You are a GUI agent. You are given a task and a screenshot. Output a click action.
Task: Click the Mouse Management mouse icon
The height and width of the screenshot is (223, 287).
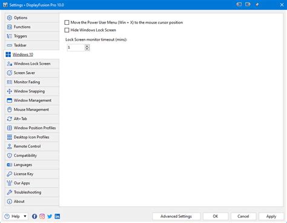tap(9, 110)
